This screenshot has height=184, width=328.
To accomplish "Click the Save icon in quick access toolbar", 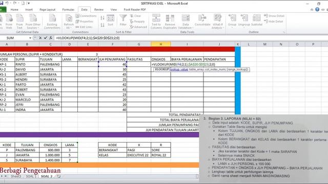I will 2,3.
